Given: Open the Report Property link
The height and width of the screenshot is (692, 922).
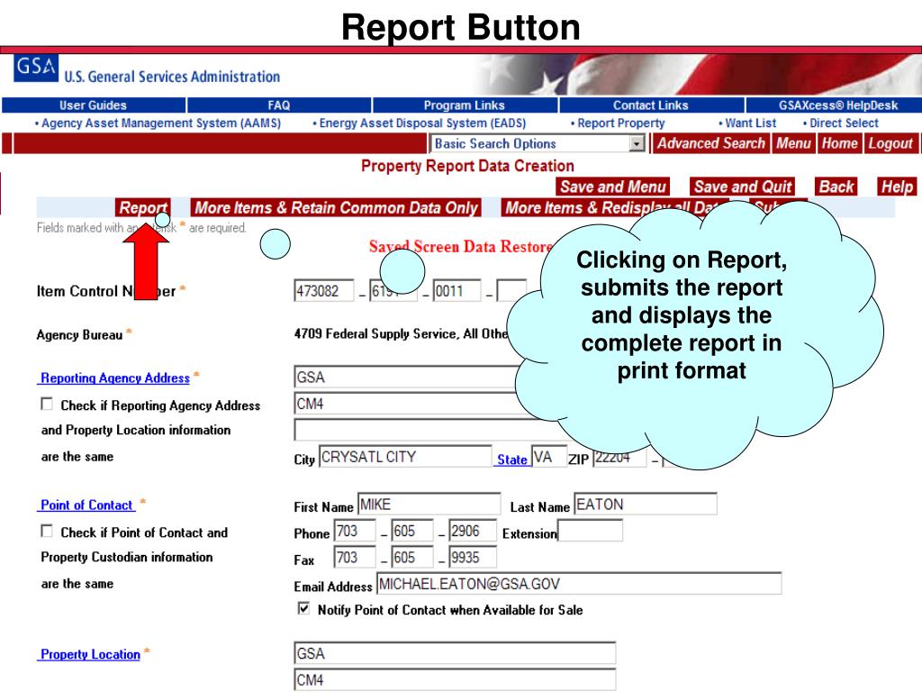Looking at the screenshot, I should [621, 123].
